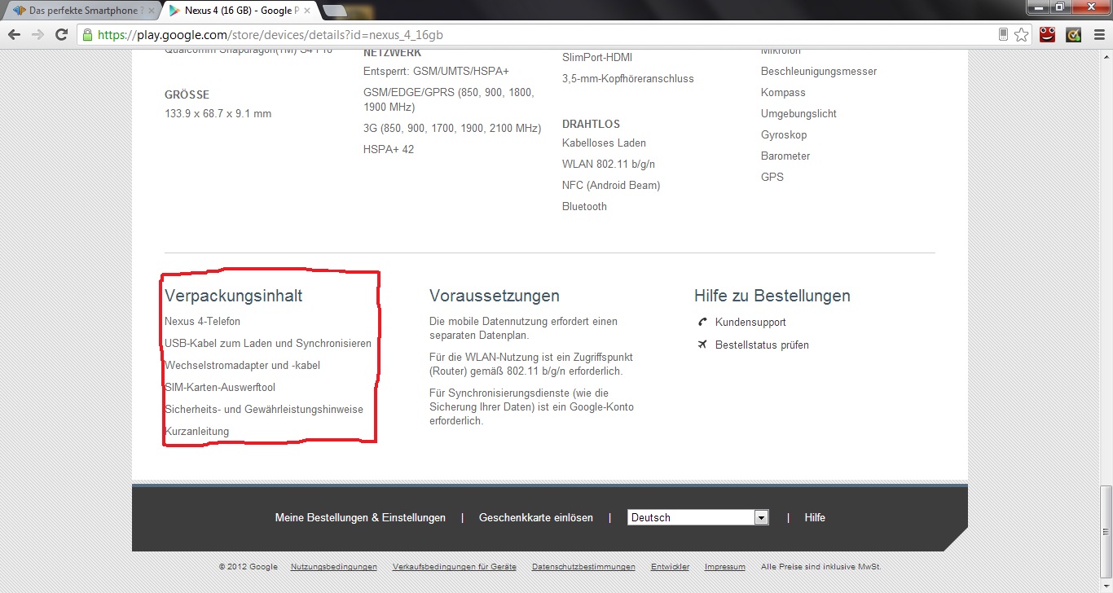The width and height of the screenshot is (1113, 593).
Task: Click the Nexus 4-Telefon list item
Action: tap(202, 322)
